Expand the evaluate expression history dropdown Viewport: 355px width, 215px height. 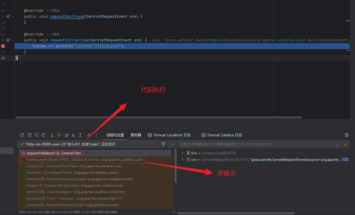coord(345,144)
